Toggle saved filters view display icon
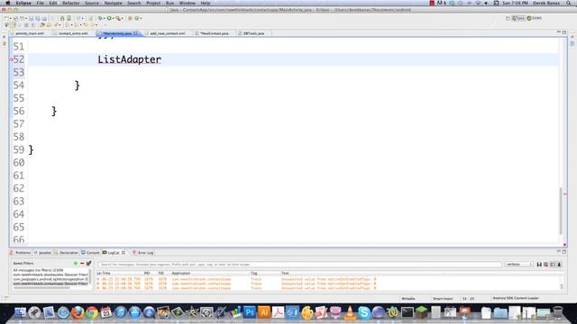The image size is (577, 324). coord(553,265)
